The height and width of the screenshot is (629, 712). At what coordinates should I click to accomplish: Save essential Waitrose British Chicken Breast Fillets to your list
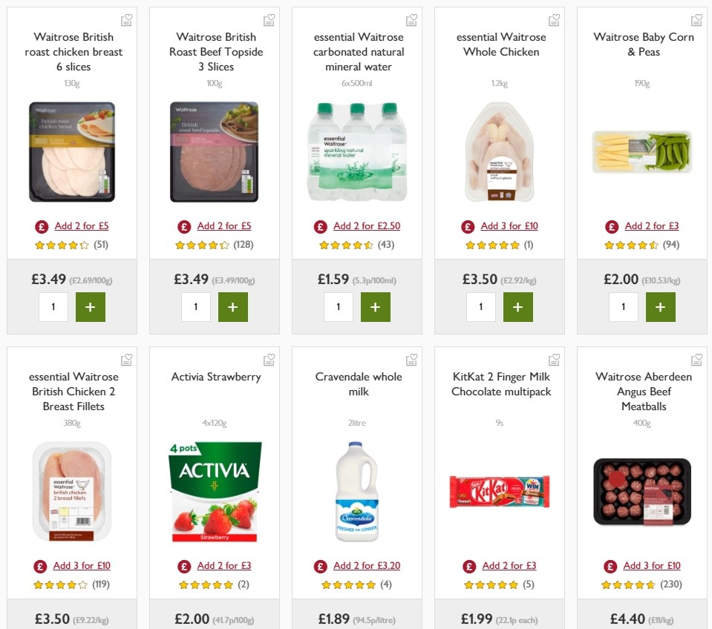click(126, 359)
